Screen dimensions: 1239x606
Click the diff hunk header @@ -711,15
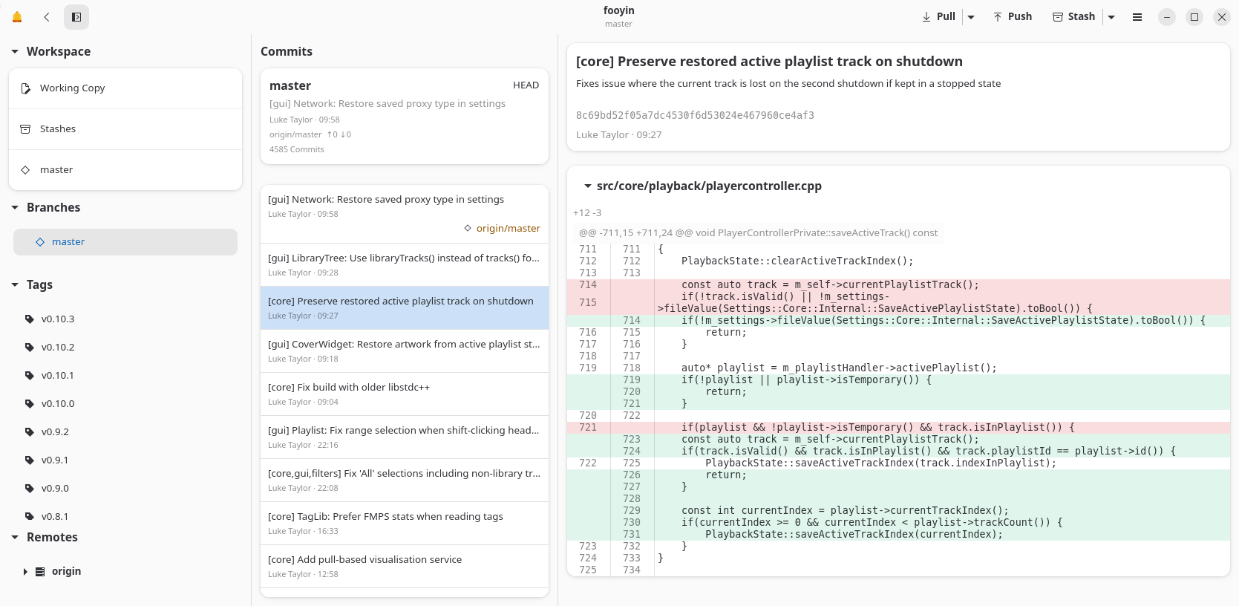pos(758,233)
